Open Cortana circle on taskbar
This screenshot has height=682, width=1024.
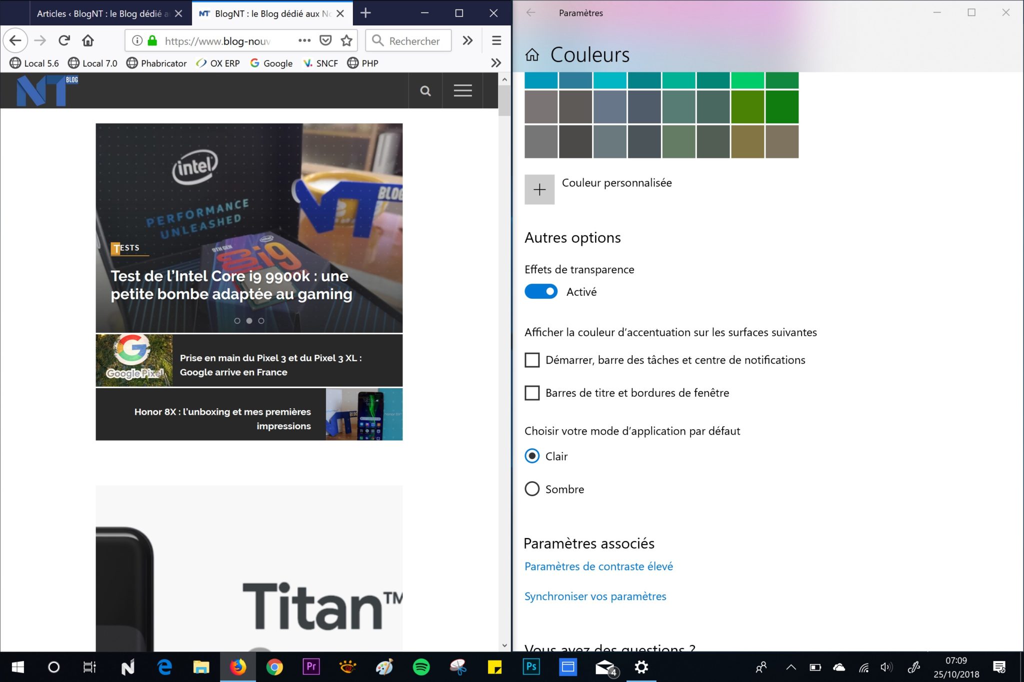click(x=54, y=667)
